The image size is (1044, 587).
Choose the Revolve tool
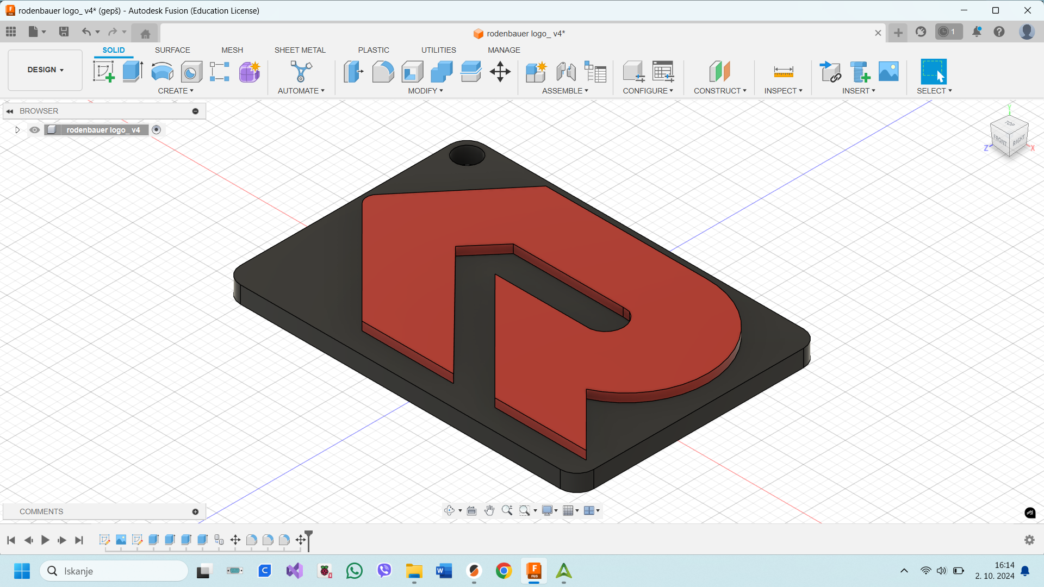coord(162,72)
